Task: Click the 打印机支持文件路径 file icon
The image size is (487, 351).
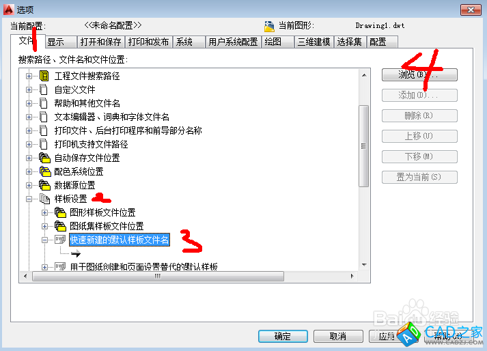Action: click(x=44, y=144)
